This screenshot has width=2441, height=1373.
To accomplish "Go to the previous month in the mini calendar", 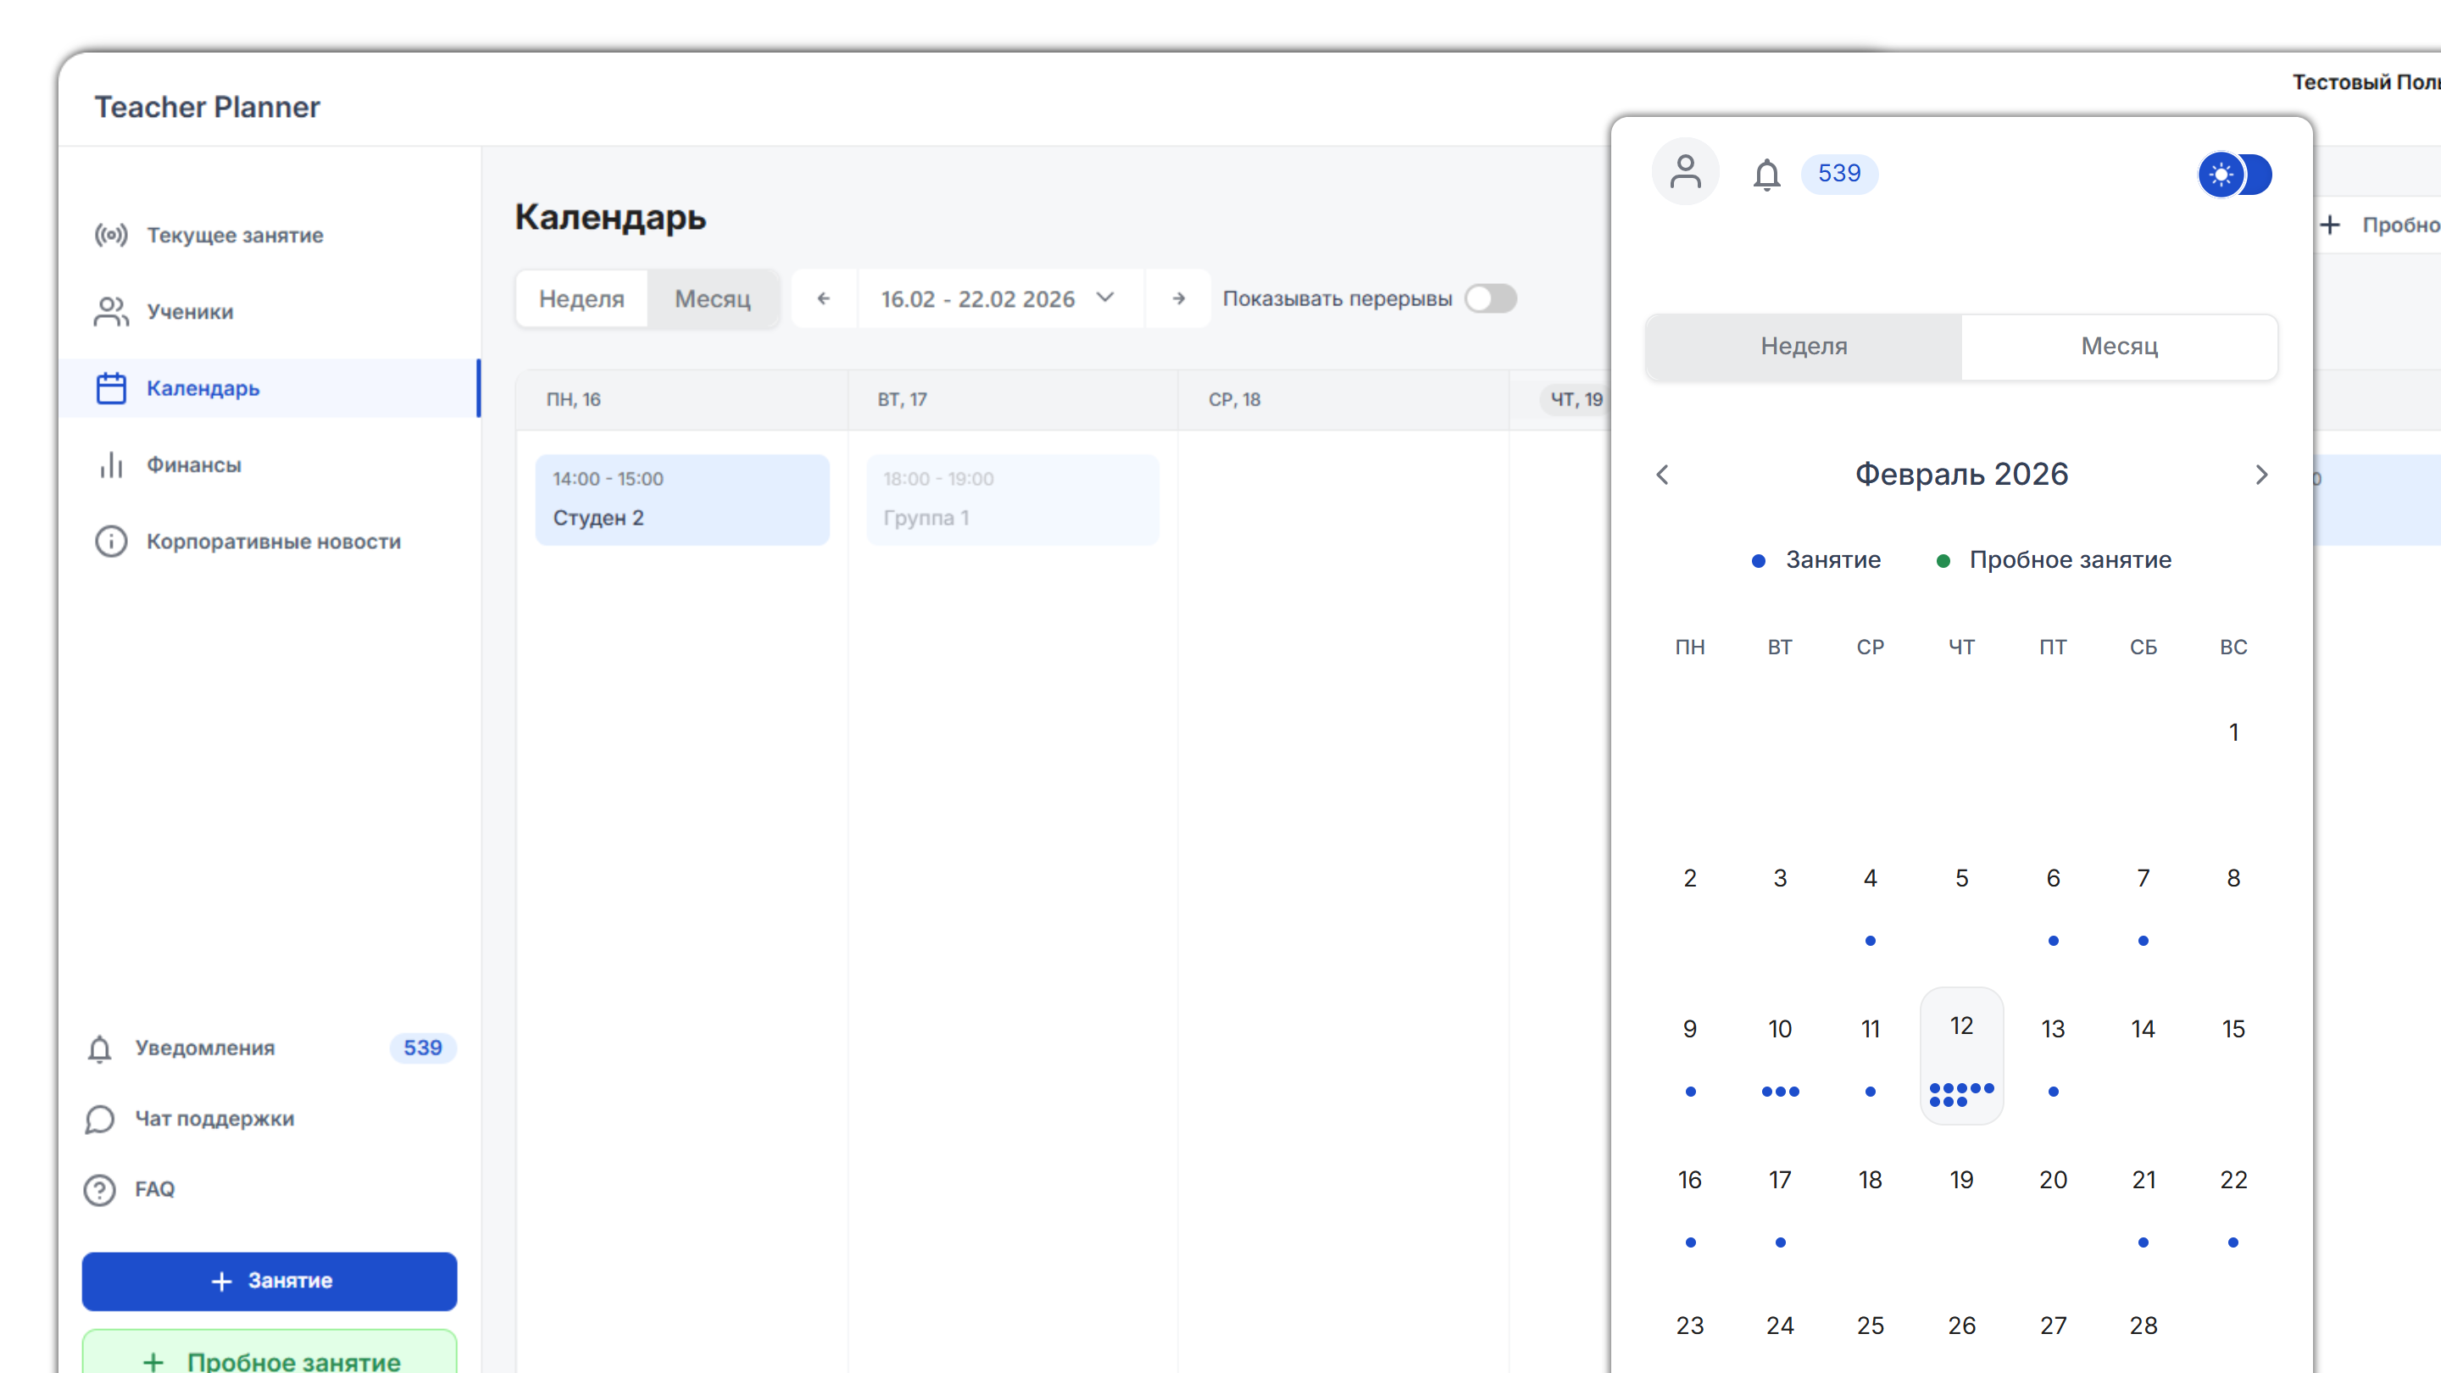I will 1662,475.
